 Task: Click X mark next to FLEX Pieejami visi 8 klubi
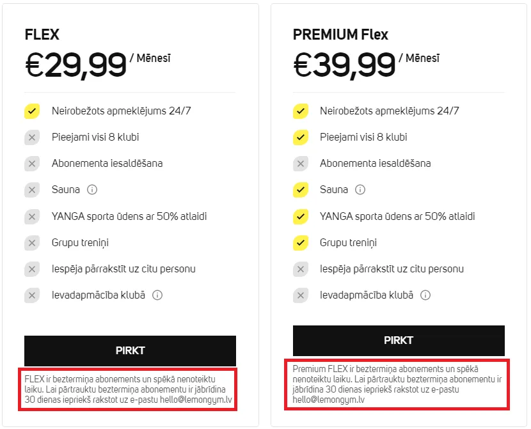[32, 137]
